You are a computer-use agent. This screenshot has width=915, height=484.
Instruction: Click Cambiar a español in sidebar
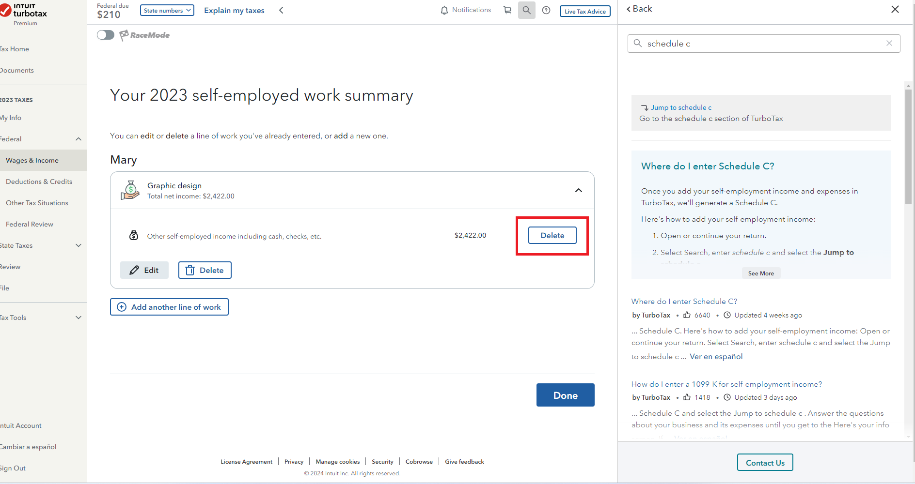click(x=28, y=447)
